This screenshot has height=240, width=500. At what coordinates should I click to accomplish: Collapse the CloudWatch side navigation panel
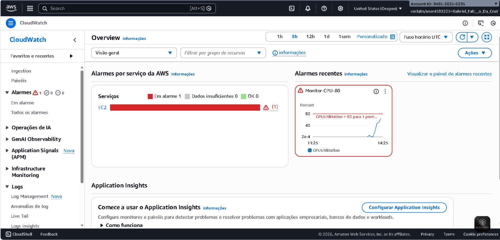coord(75,40)
